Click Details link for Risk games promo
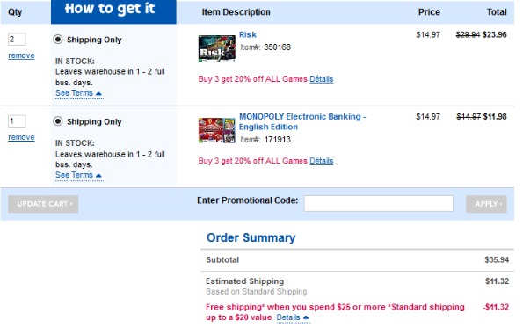Viewport: 523px width, 328px height. tap(321, 79)
